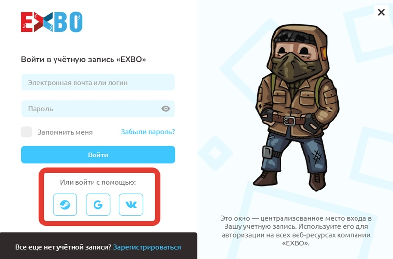Click the character's belt buckle
The width and height of the screenshot is (393, 259).
[x=289, y=121]
